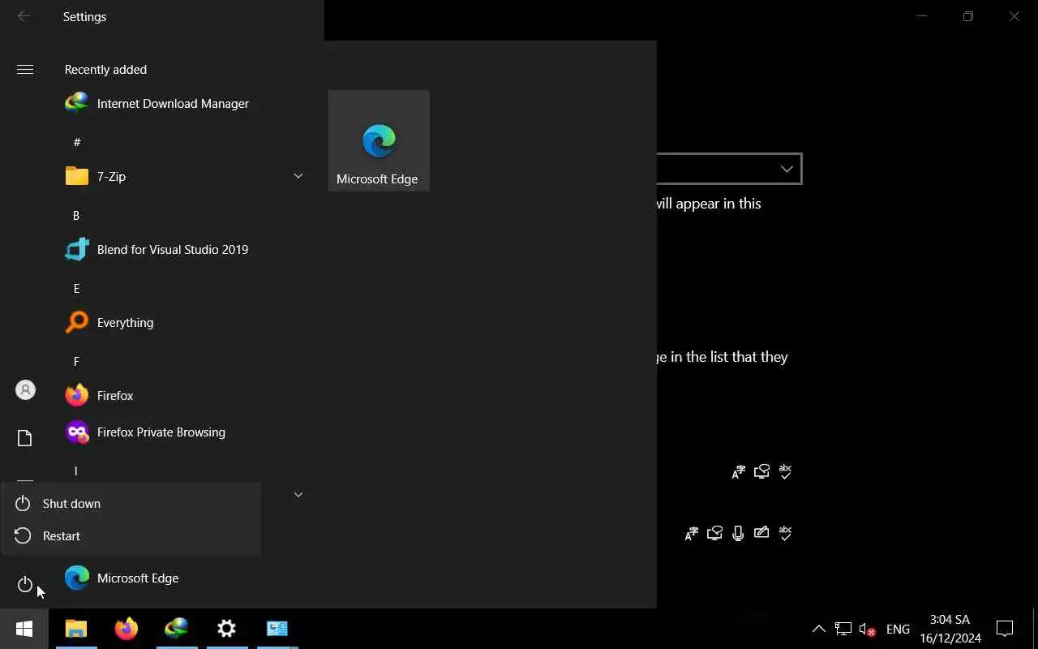Expand the Start menu hamburger button
This screenshot has width=1038, height=649.
pyautogui.click(x=25, y=70)
